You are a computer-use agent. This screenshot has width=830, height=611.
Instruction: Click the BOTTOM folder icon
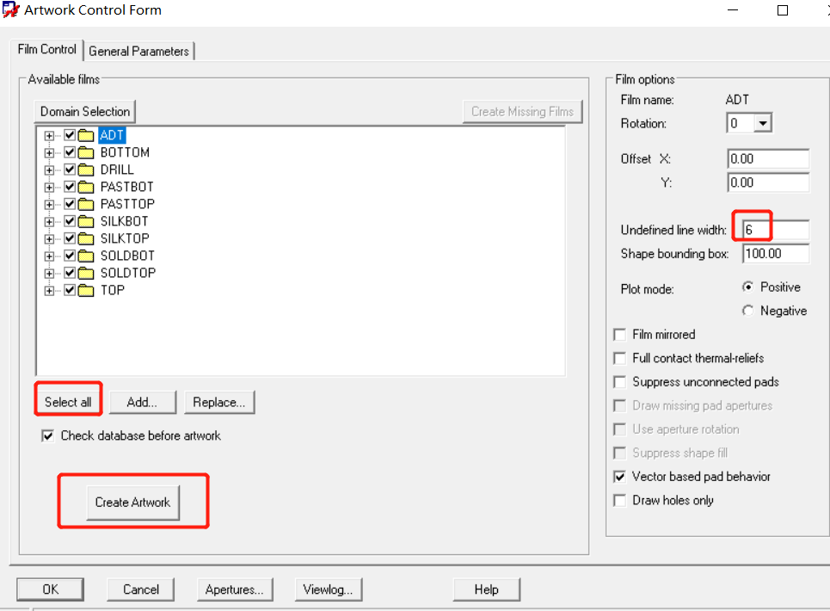point(86,152)
